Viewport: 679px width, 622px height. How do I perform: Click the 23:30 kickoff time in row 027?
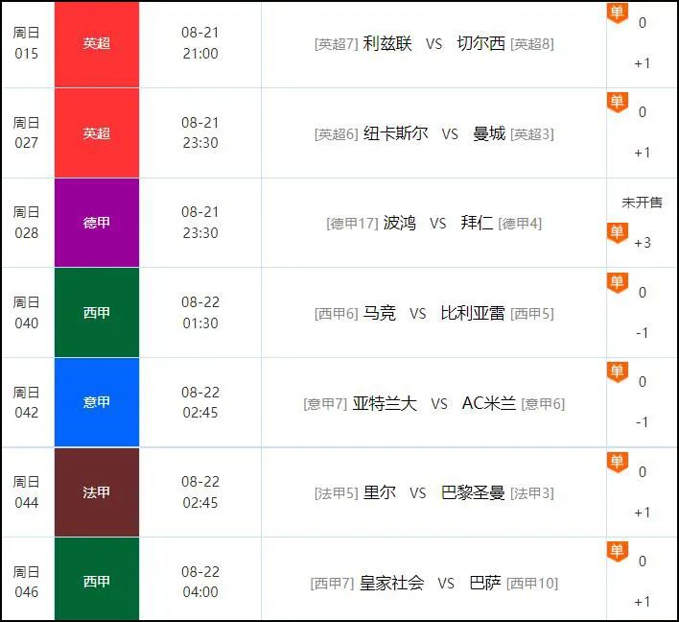pyautogui.click(x=200, y=143)
